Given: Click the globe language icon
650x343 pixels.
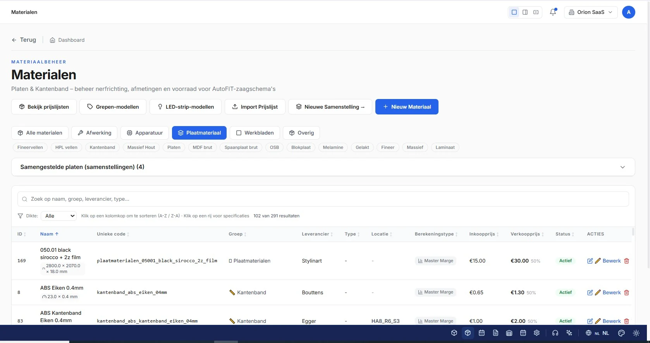Looking at the screenshot, I should point(588,333).
